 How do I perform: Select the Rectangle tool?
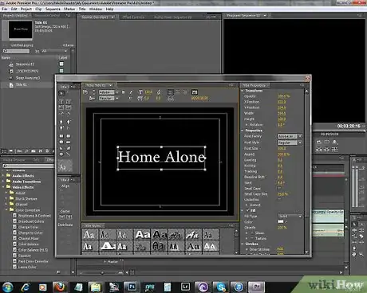(x=61, y=136)
